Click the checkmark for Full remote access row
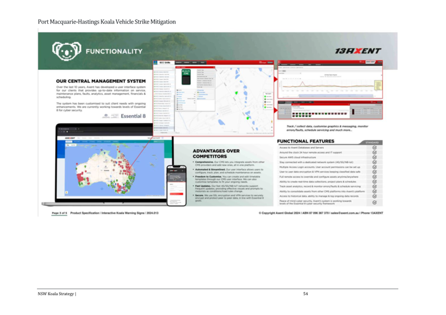Image resolution: width=446 pixels, height=315 pixels. pyautogui.click(x=374, y=177)
